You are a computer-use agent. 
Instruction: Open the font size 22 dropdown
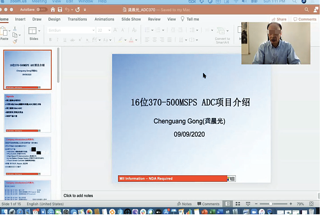[110, 30]
